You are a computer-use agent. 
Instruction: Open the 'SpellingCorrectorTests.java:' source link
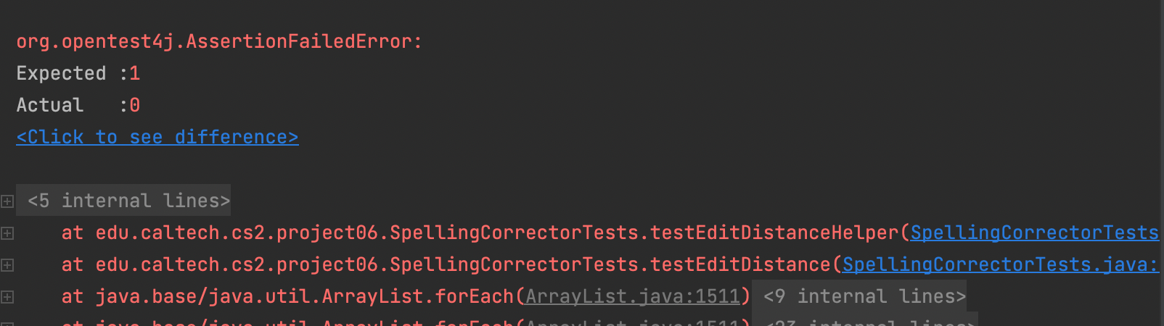tap(1001, 264)
